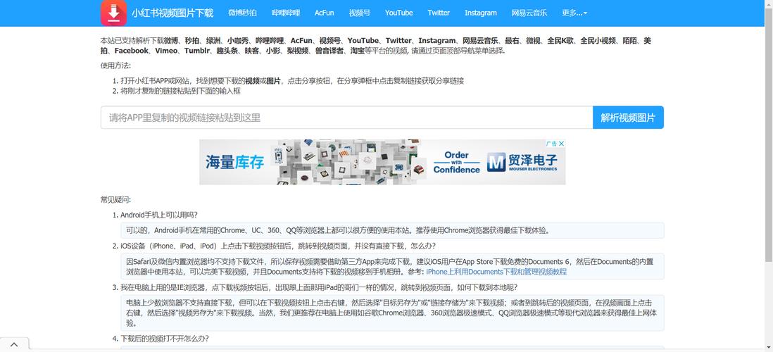Click the 广告 ad info label

[x=551, y=144]
